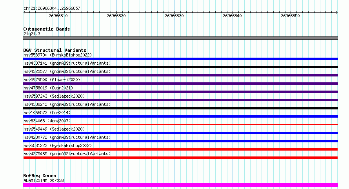Click the nsv4275485 (gnomADStructuralVariants) label
349x189 pixels.
[67, 154]
